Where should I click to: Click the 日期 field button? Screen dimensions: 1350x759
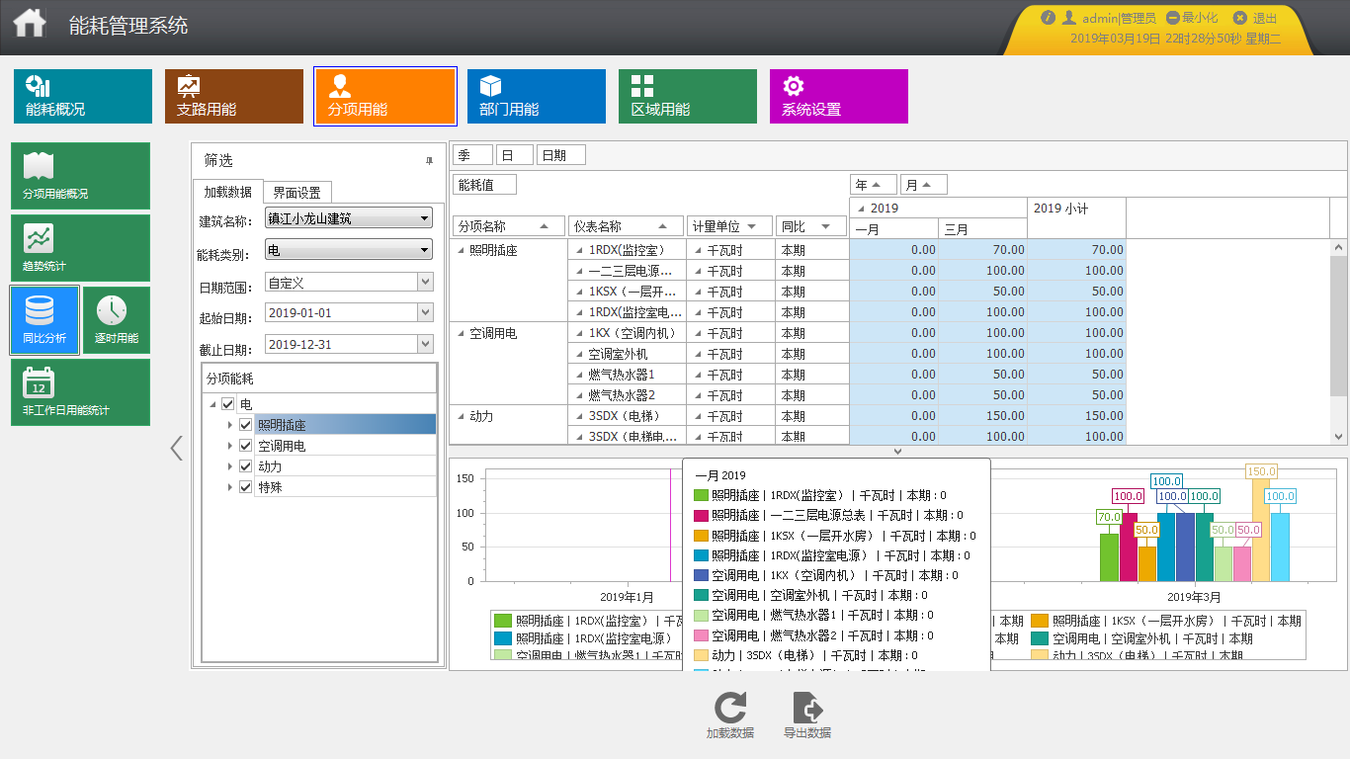[x=561, y=155]
